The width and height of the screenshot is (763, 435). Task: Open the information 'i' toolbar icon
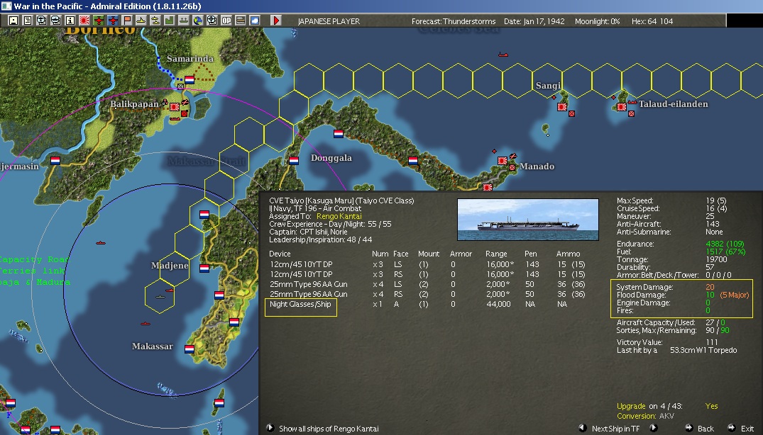tap(70, 21)
